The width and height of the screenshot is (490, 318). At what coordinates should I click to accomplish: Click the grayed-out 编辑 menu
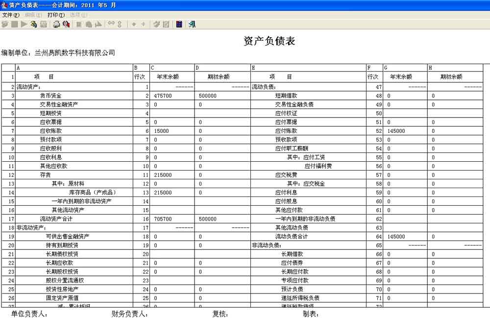(33, 15)
